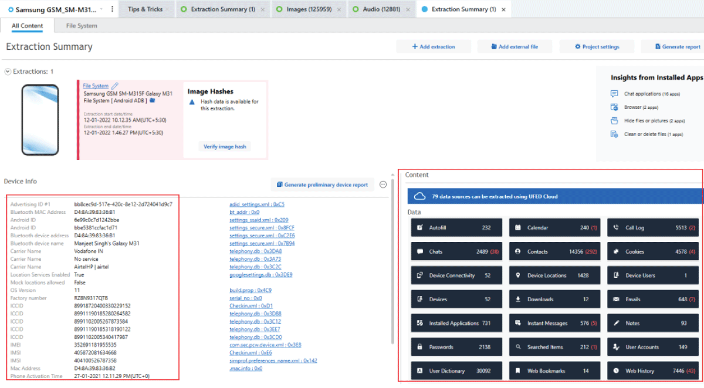Click the Downloads arrow icon
The image size is (704, 388).
pyautogui.click(x=518, y=299)
